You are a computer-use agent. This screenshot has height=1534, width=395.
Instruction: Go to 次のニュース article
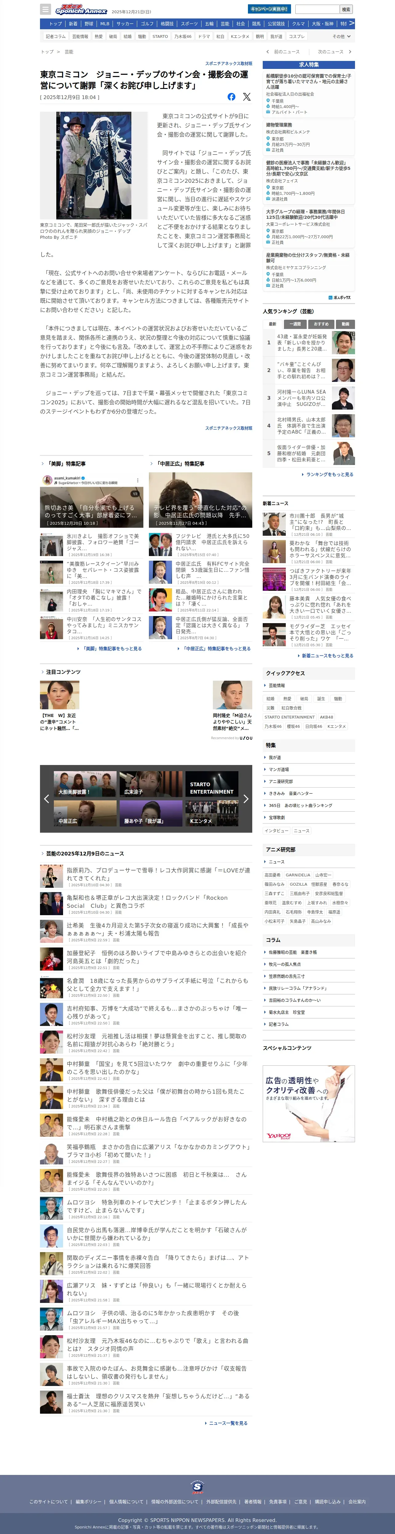[x=334, y=52]
